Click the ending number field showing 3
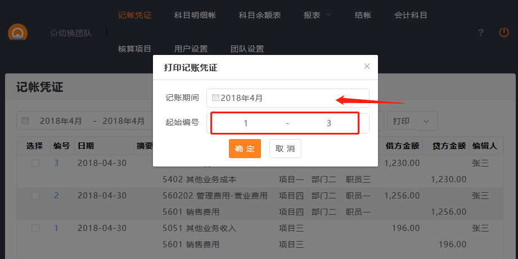The image size is (518, 259). coord(328,123)
